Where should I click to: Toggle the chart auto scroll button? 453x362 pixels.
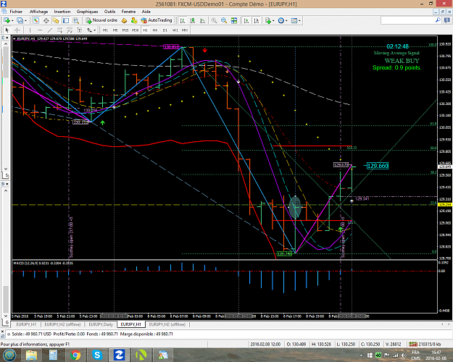click(x=246, y=20)
